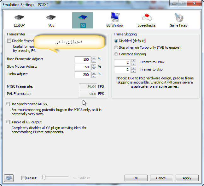This screenshot has width=204, height=186.
Task: Click the Frames to Draw field
Action: coord(122,62)
